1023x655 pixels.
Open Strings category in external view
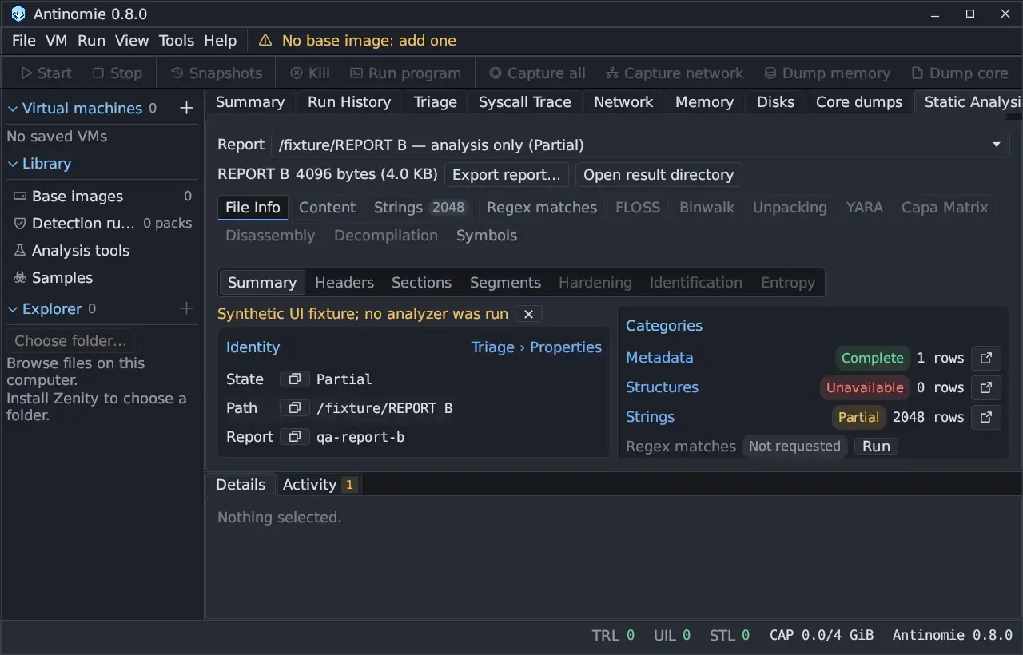(986, 417)
